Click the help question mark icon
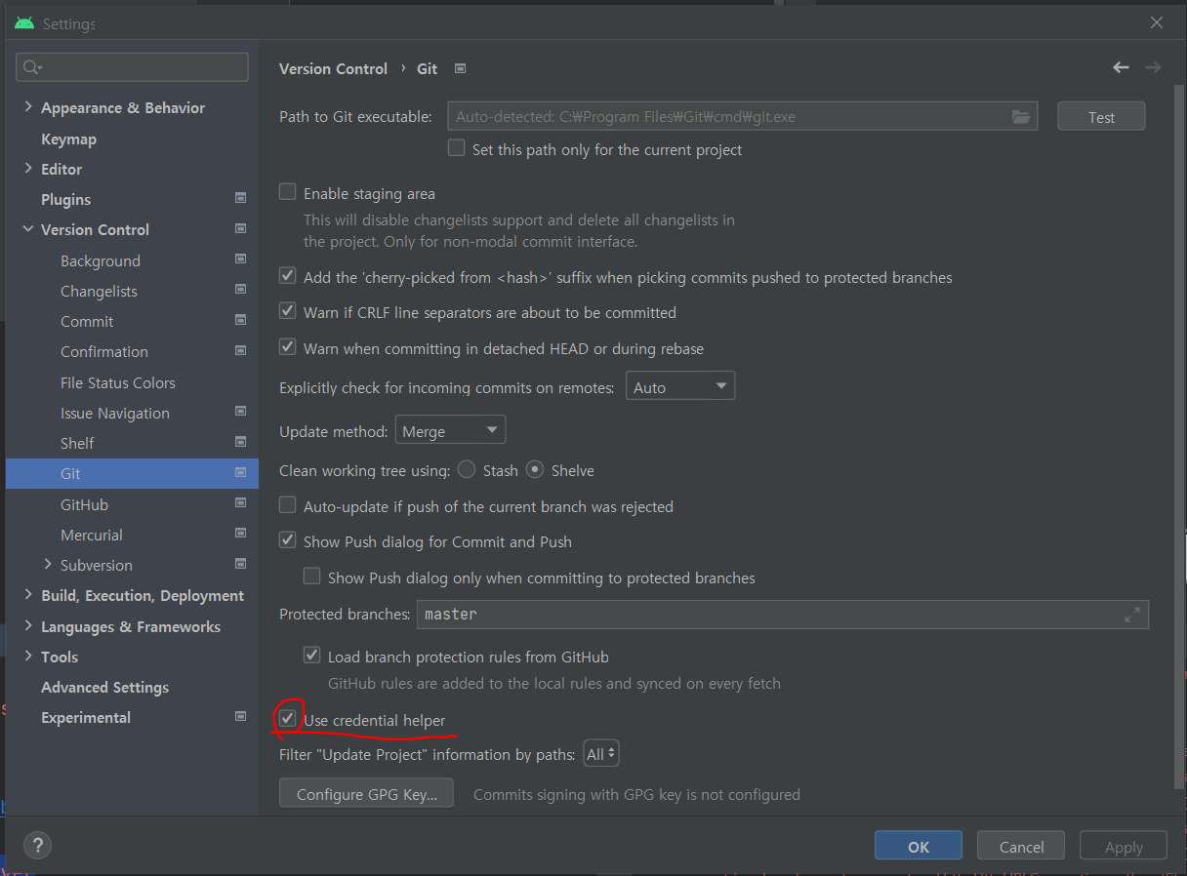 click(36, 845)
